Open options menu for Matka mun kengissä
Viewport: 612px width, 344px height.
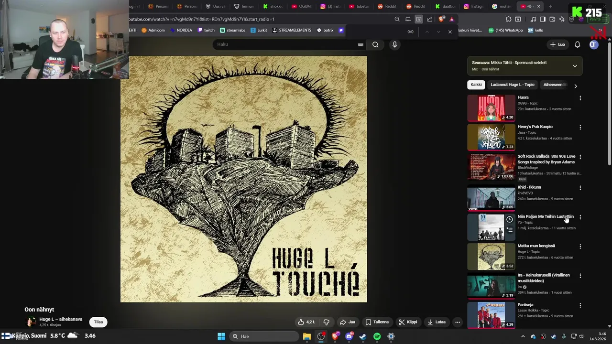coord(580,247)
